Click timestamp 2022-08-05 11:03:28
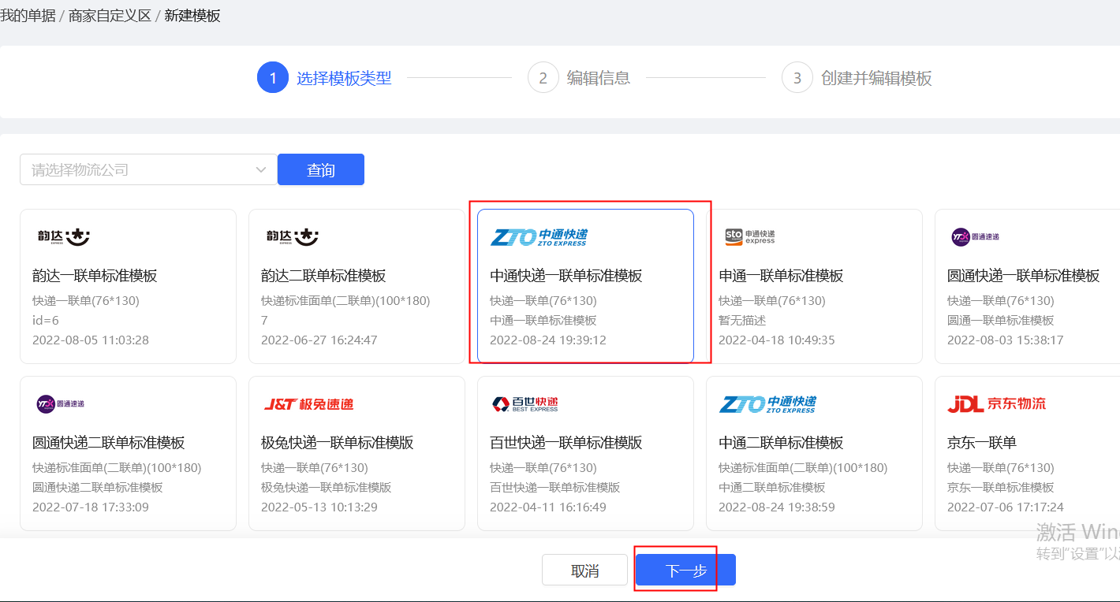This screenshot has height=602, width=1120. (91, 340)
